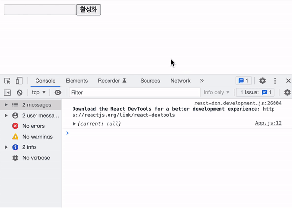Click the console prompt arrow
The width and height of the screenshot is (292, 208).
point(68,133)
